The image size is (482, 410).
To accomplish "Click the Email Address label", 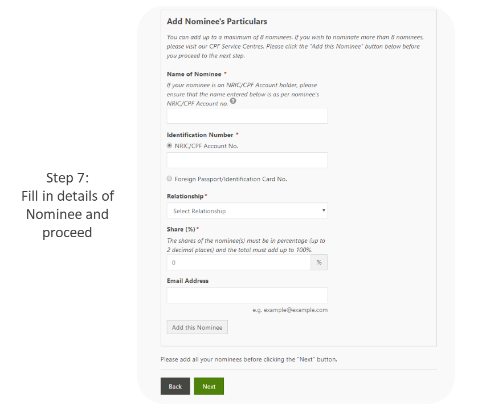I will (188, 281).
